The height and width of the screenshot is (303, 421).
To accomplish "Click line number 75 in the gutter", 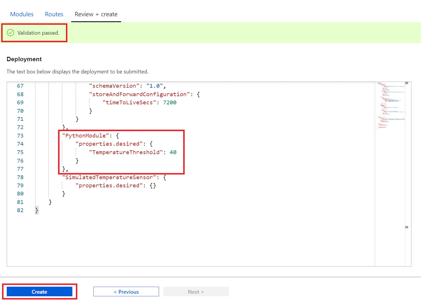I will [x=20, y=152].
